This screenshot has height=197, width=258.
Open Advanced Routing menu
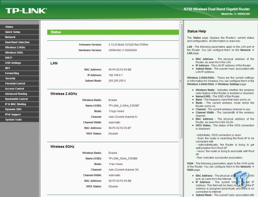pyautogui.click(x=20, y=94)
